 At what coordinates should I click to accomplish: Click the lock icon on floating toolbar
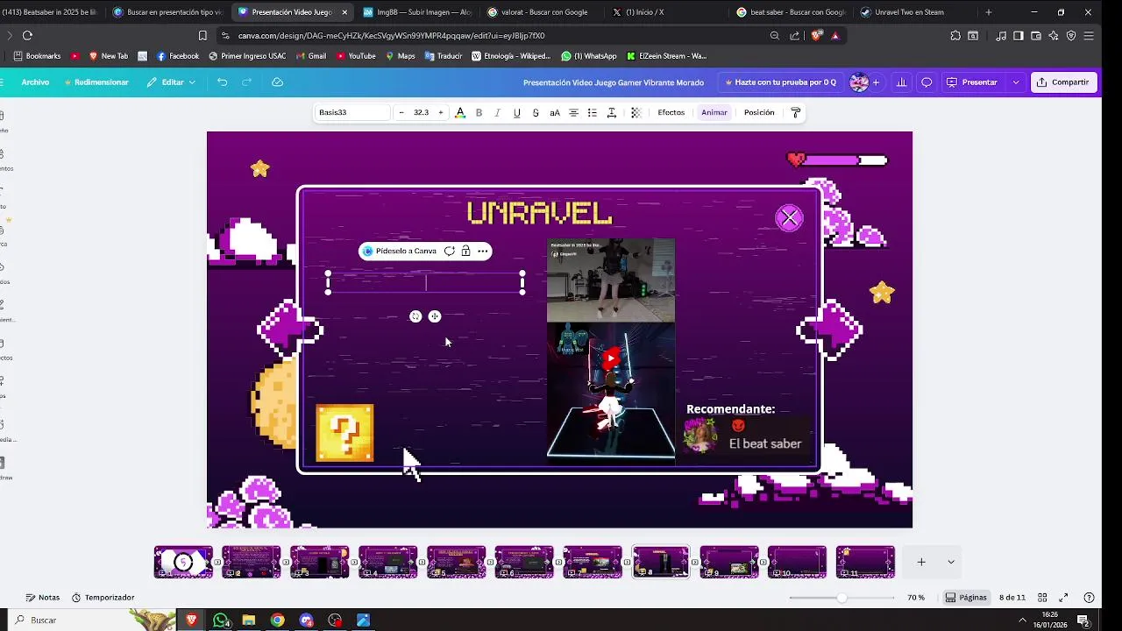465,251
